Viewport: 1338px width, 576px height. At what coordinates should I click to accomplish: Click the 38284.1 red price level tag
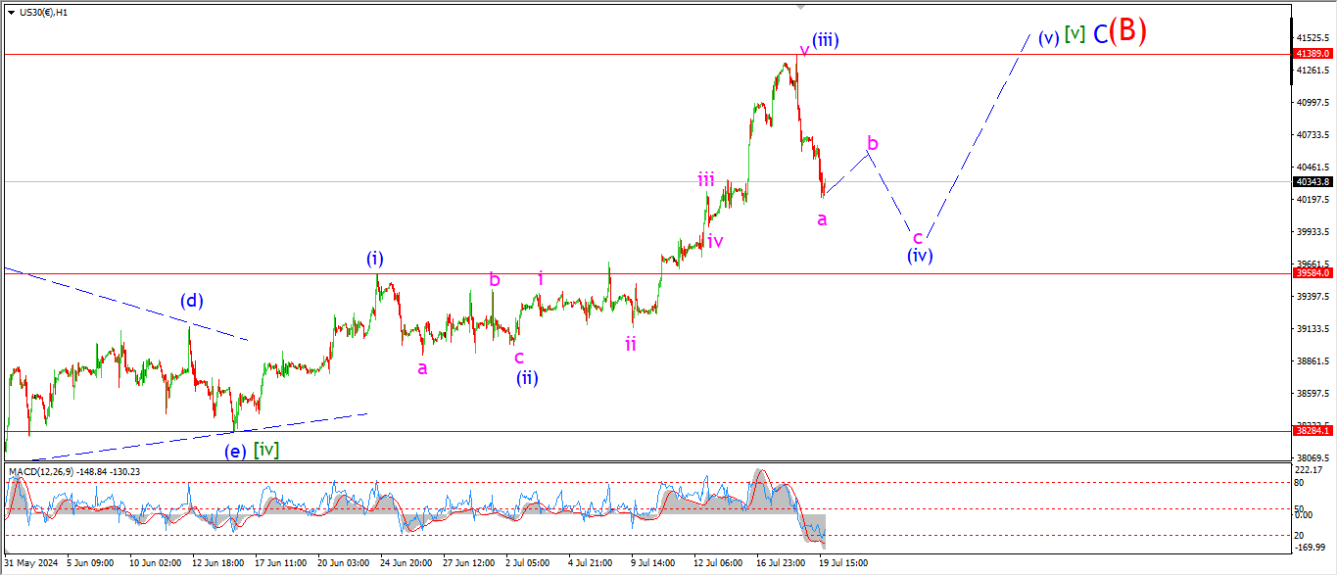click(x=1313, y=430)
